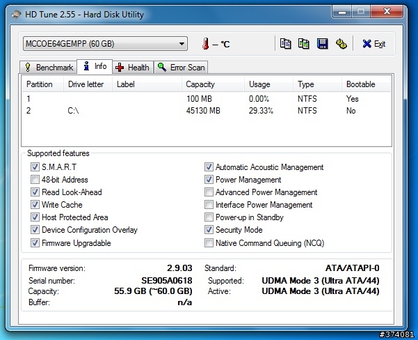
Task: Click the Supported UDMA Mode 3 value
Action: tap(321, 281)
